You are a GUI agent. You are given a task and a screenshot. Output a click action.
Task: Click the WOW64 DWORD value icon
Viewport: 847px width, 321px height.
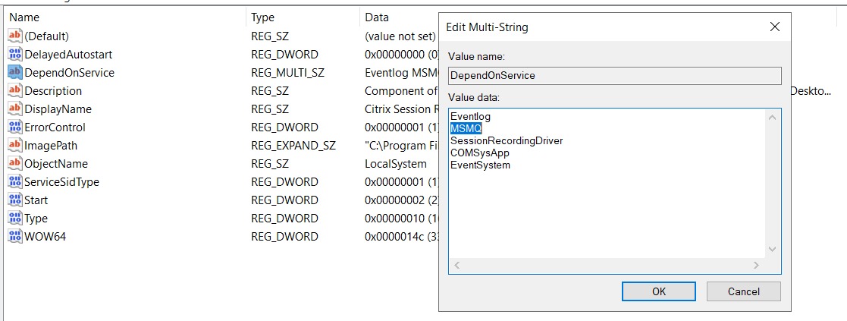[15, 236]
